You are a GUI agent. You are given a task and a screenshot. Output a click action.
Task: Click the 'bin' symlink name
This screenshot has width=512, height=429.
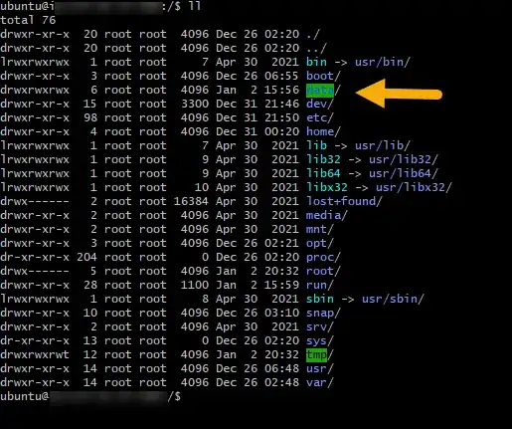(x=316, y=62)
